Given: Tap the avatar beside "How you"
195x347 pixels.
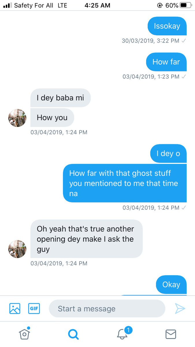Looking at the screenshot, I should point(17,118).
